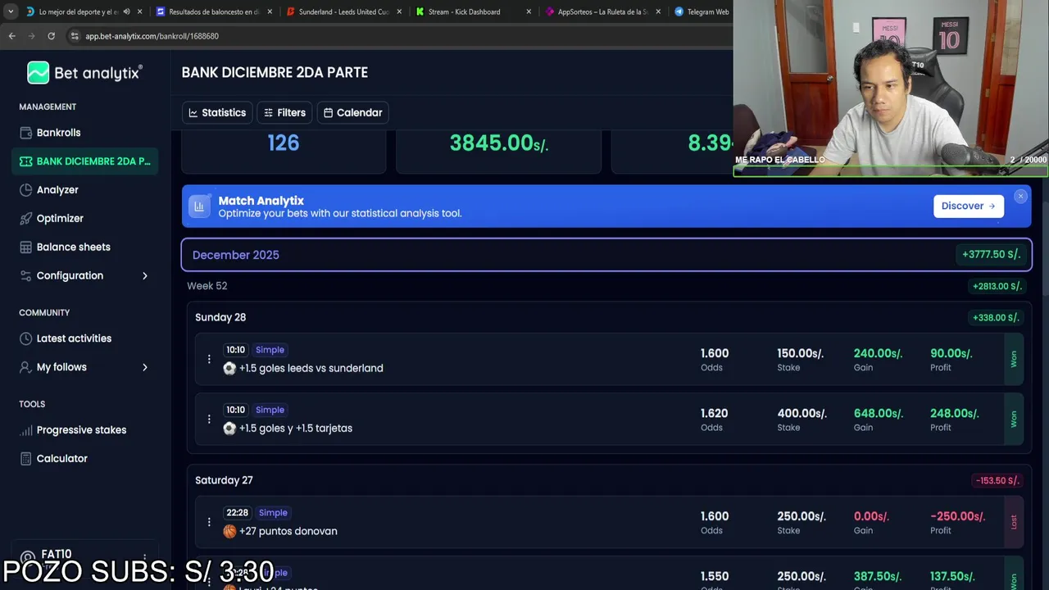The width and height of the screenshot is (1049, 590).
Task: Collapse the December 2025 month header
Action: (606, 255)
